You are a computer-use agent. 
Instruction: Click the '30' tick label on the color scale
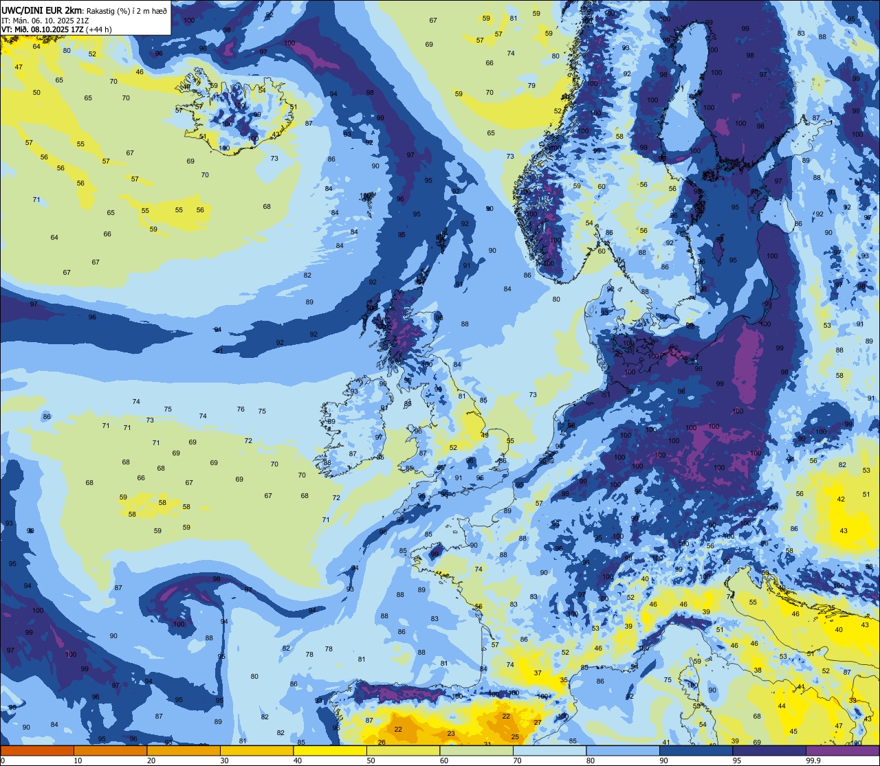pos(224,761)
